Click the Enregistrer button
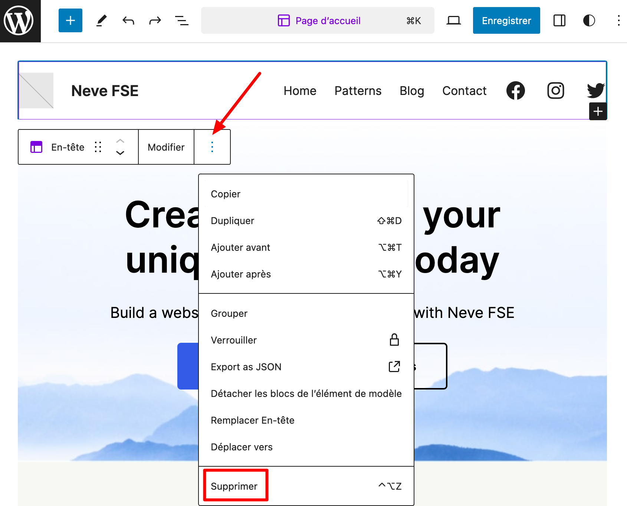Image resolution: width=627 pixels, height=506 pixels. point(506,21)
